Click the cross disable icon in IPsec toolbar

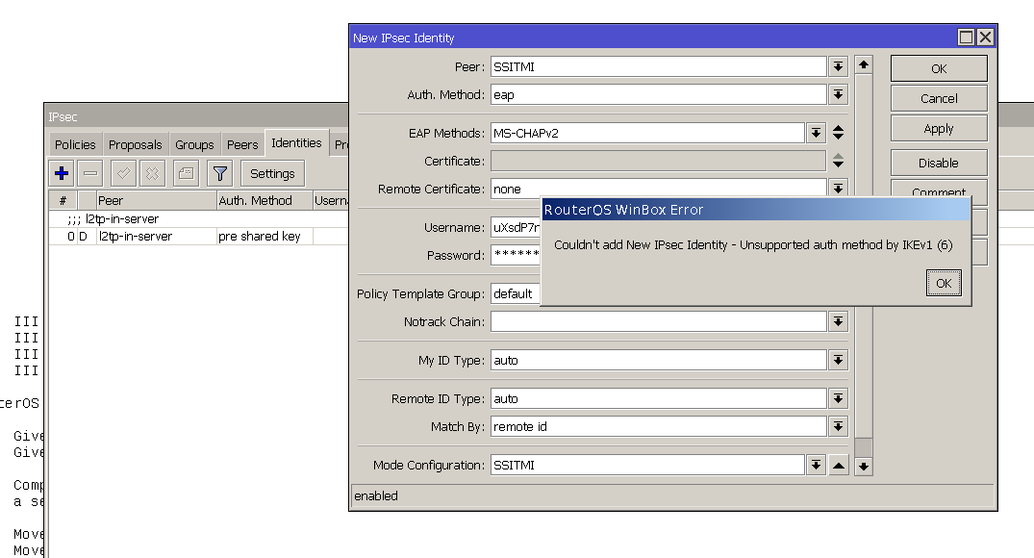coord(152,173)
